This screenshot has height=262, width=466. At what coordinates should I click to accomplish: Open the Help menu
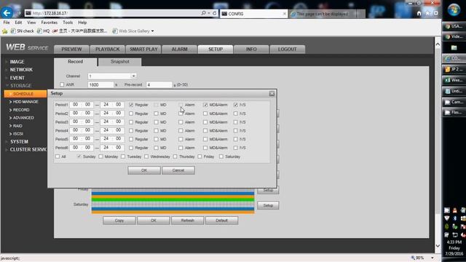pos(82,23)
